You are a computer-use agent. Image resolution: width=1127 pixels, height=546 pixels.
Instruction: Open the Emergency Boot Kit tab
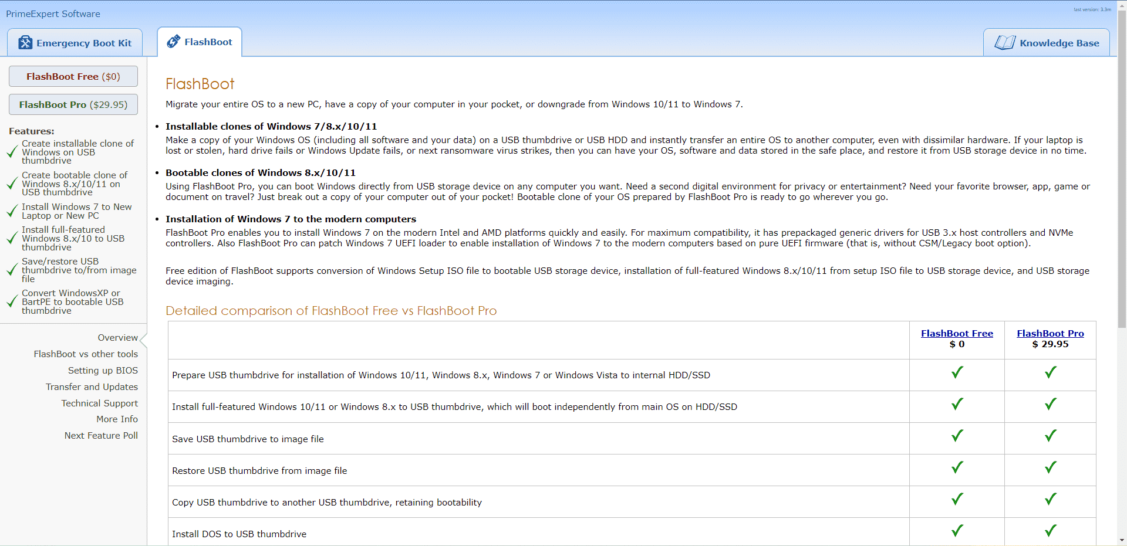pyautogui.click(x=75, y=43)
